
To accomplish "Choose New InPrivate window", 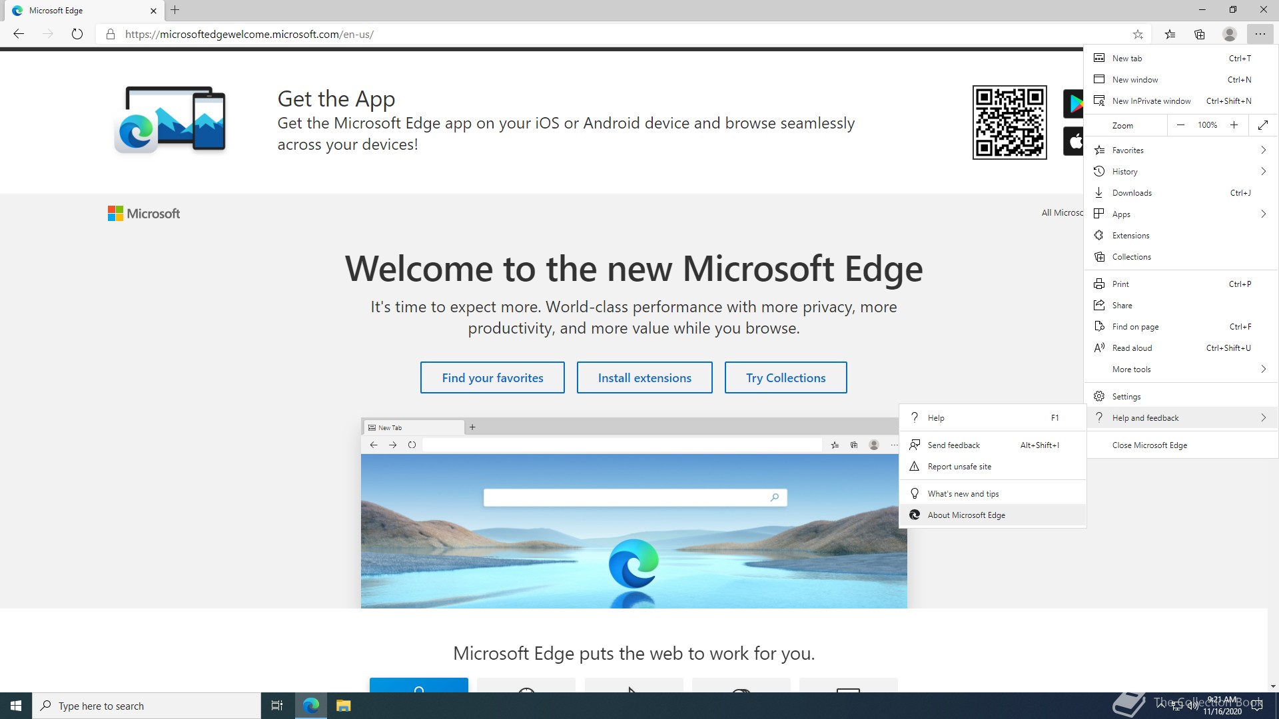I will 1181,101.
